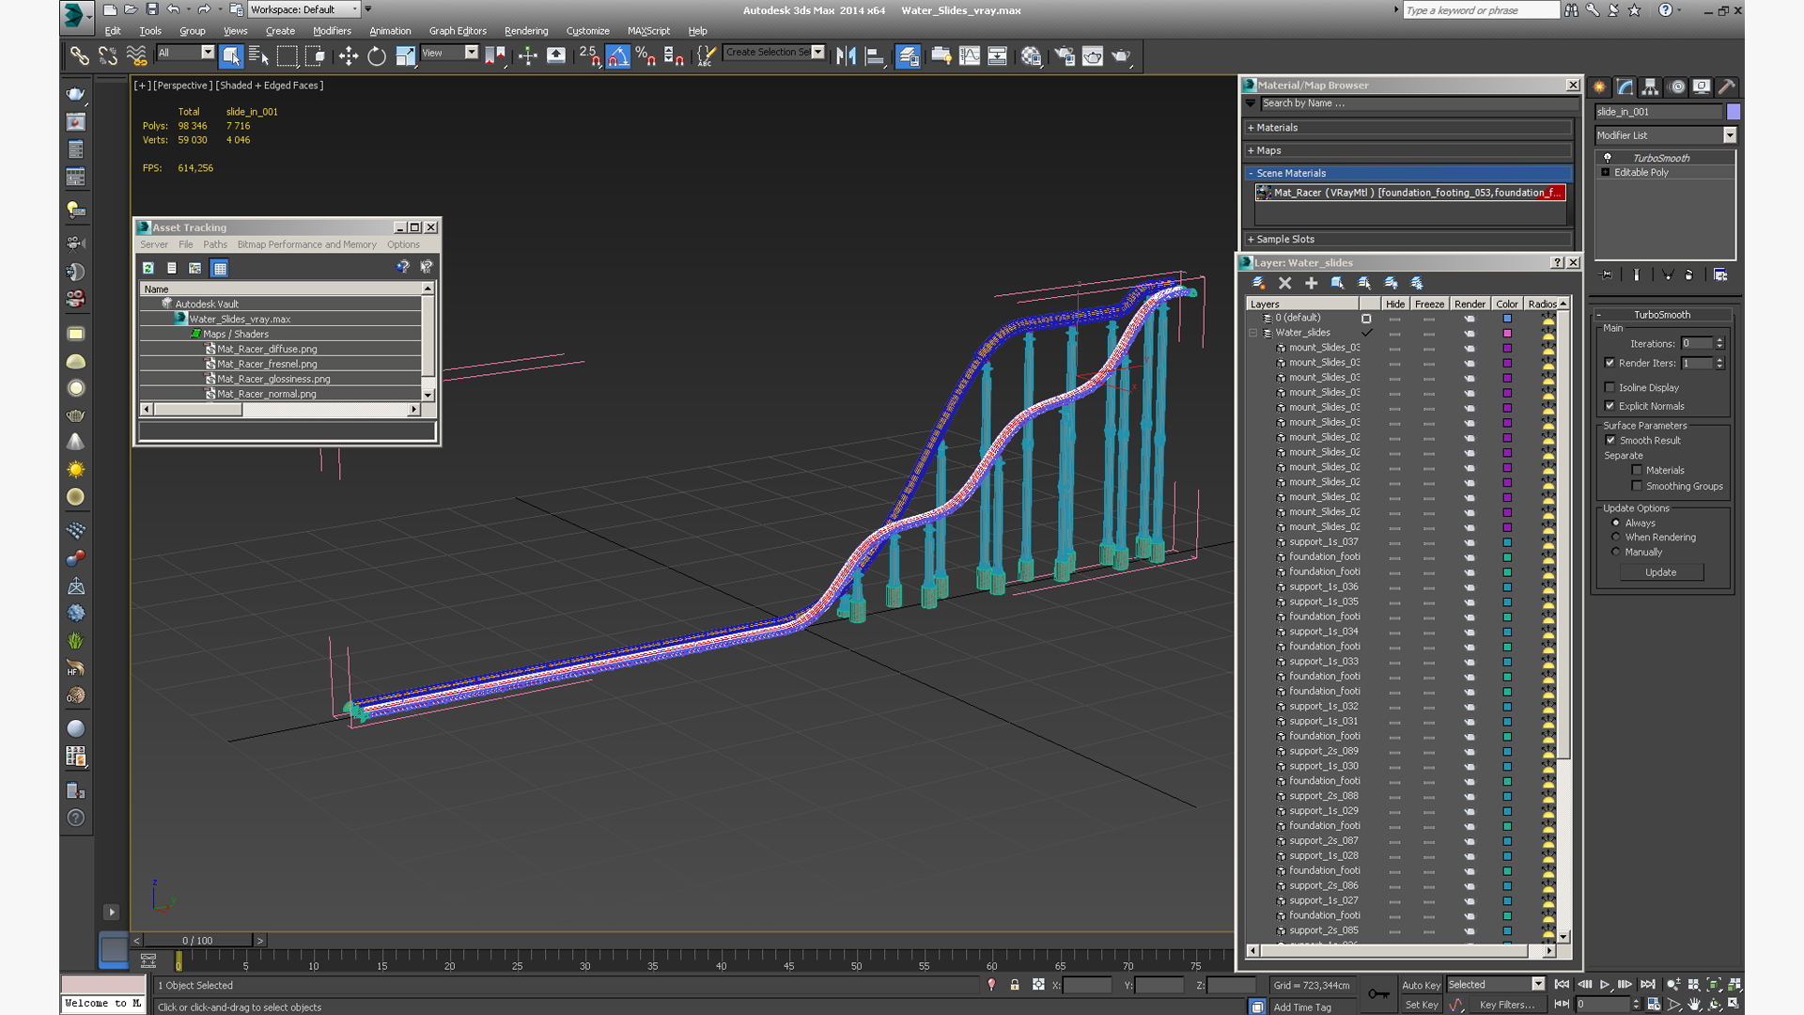Viewport: 1804px width, 1015px height.
Task: Select the Manually update option
Action: click(1616, 552)
